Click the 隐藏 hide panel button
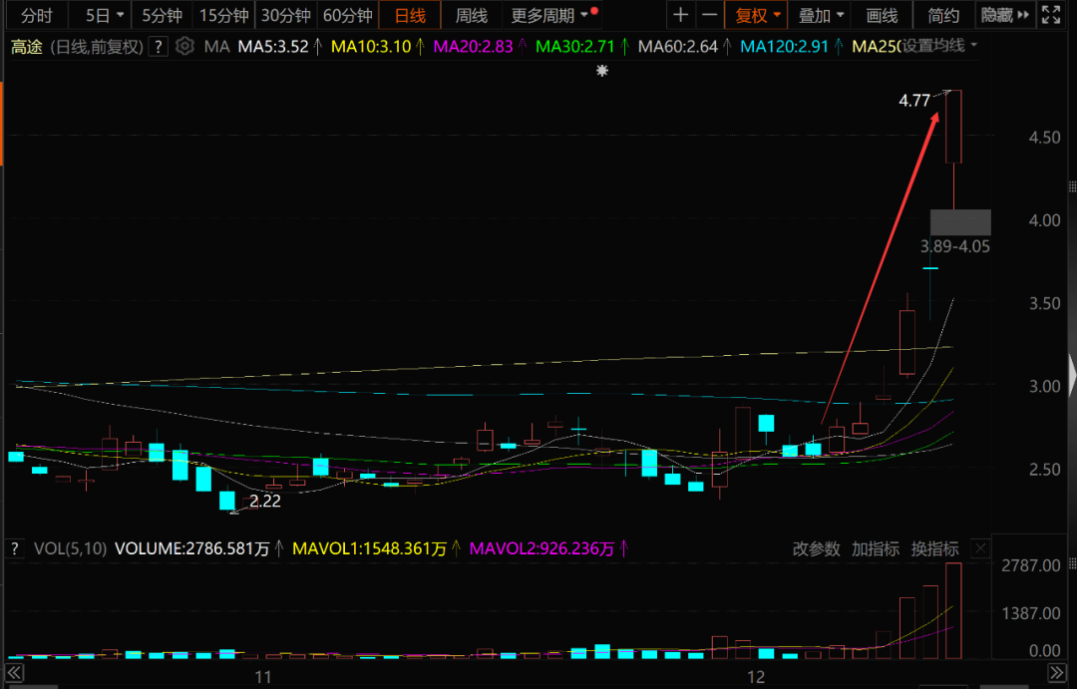 1005,15
